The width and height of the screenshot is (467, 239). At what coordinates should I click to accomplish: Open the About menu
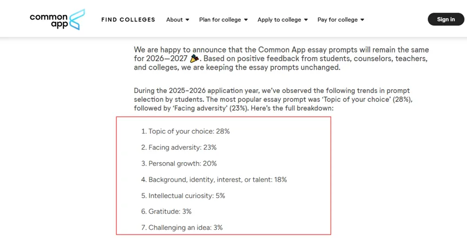pos(178,19)
